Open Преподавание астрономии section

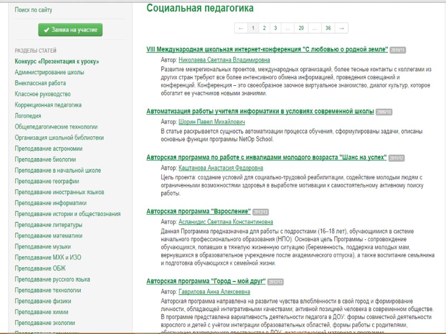[x=49, y=149]
